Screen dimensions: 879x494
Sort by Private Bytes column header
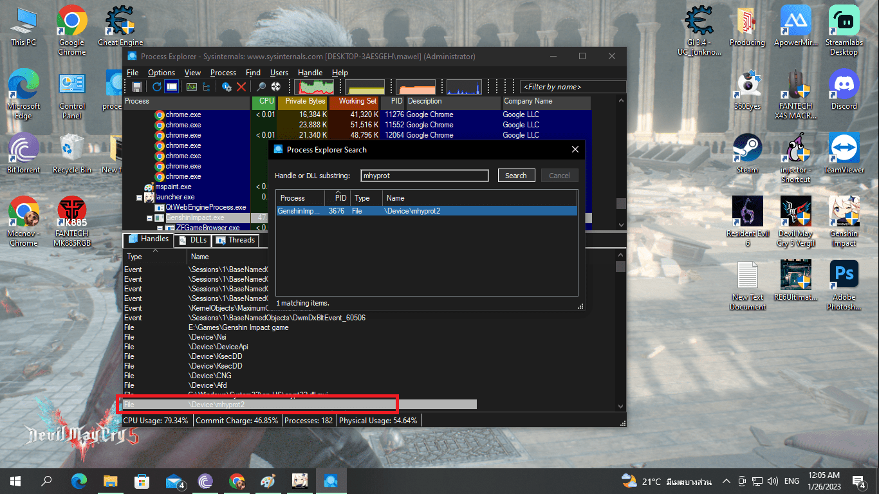[x=302, y=102]
